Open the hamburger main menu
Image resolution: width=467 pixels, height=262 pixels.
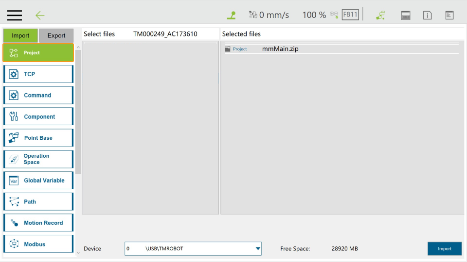(14, 15)
